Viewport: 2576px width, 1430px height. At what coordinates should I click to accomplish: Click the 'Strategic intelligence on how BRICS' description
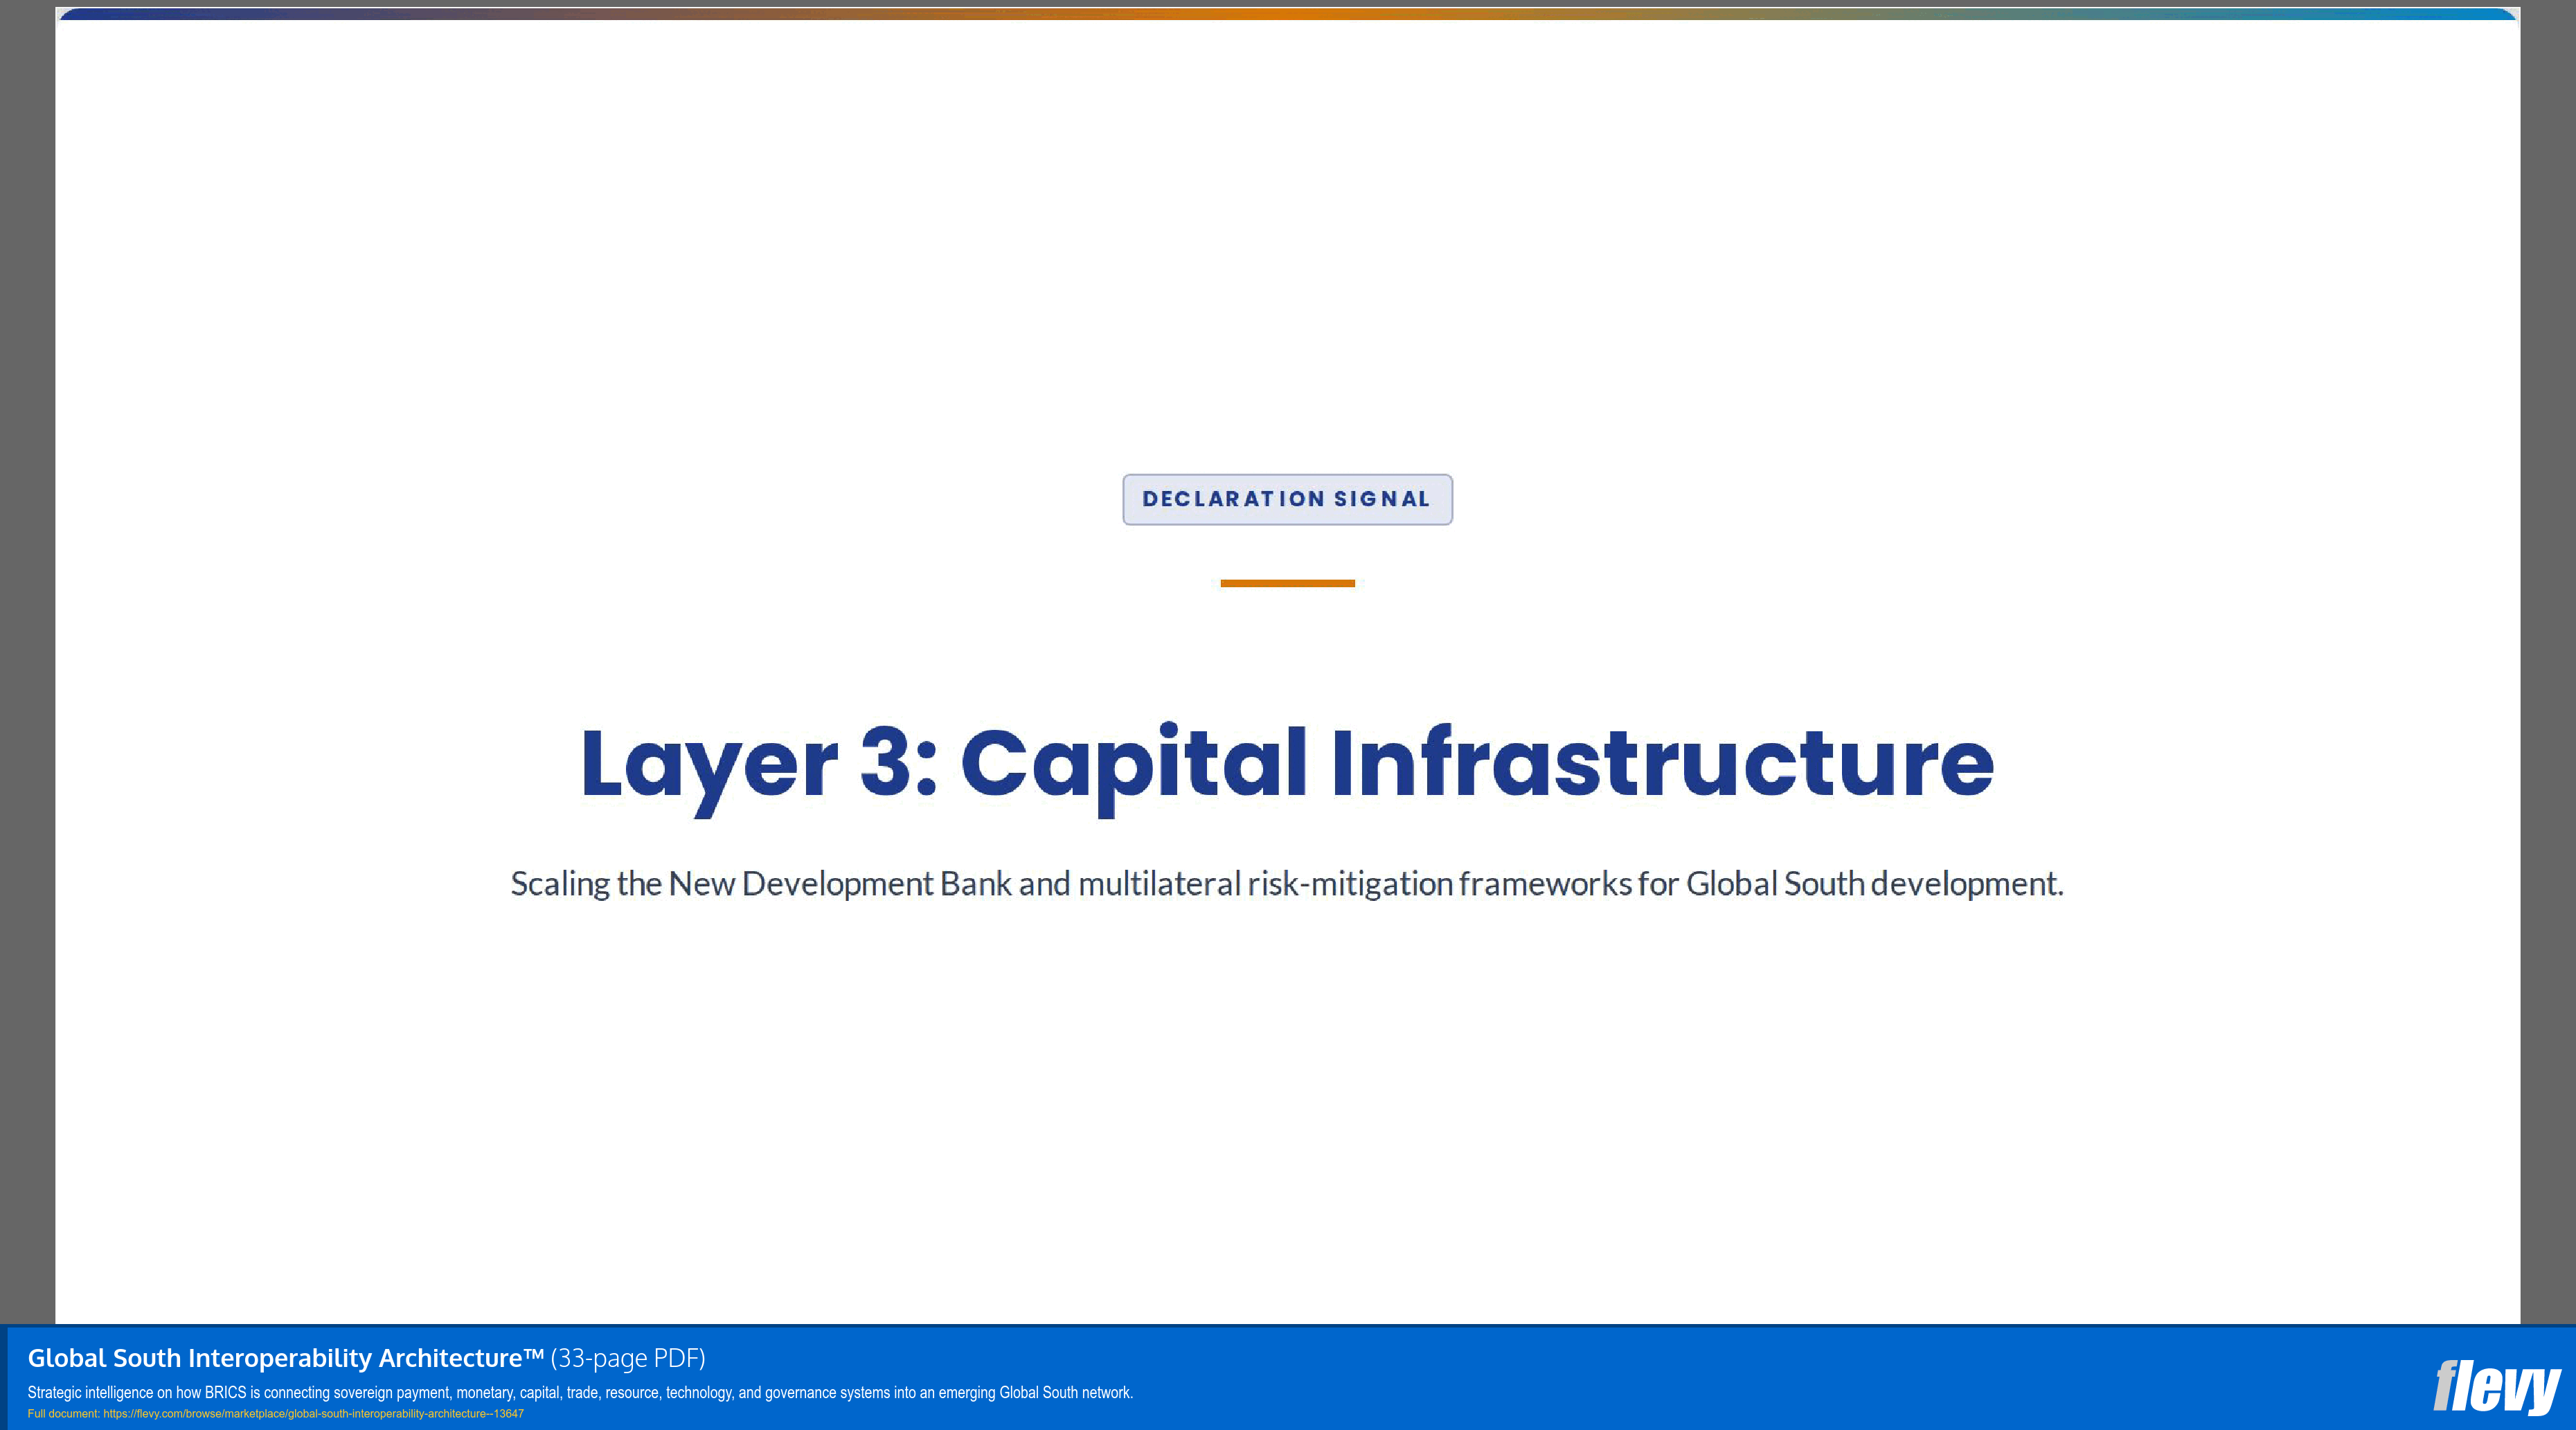pos(580,1392)
